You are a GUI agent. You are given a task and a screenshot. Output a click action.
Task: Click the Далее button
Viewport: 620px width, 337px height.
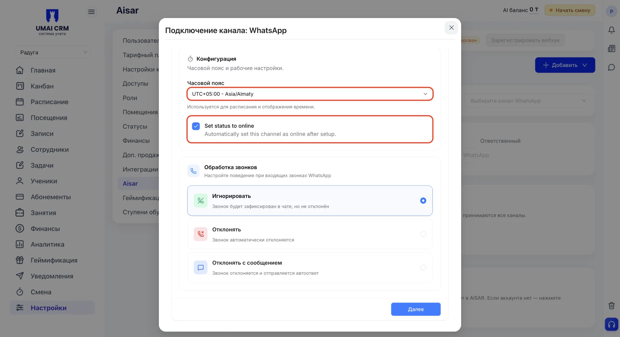[x=416, y=309]
